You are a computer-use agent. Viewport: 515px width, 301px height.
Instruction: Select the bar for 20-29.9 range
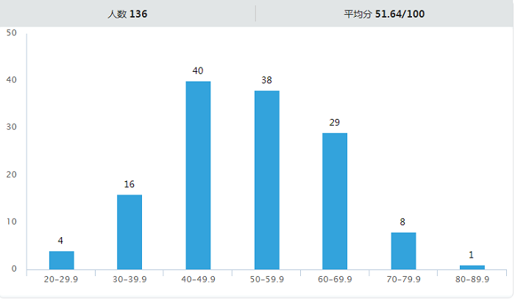62,260
